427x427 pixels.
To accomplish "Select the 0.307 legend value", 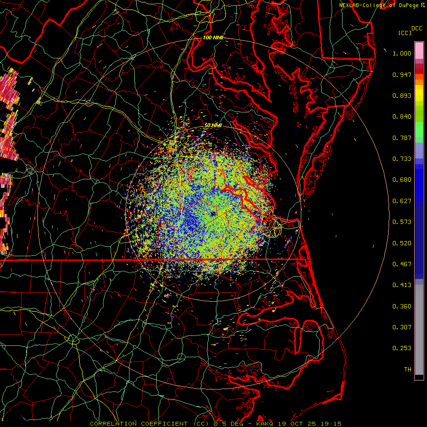I will click(402, 327).
